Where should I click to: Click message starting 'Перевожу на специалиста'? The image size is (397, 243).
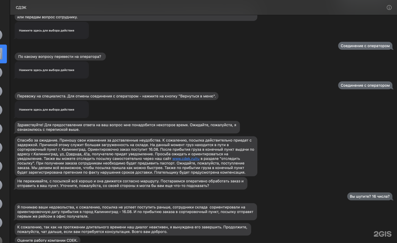pyautogui.click(x=116, y=96)
